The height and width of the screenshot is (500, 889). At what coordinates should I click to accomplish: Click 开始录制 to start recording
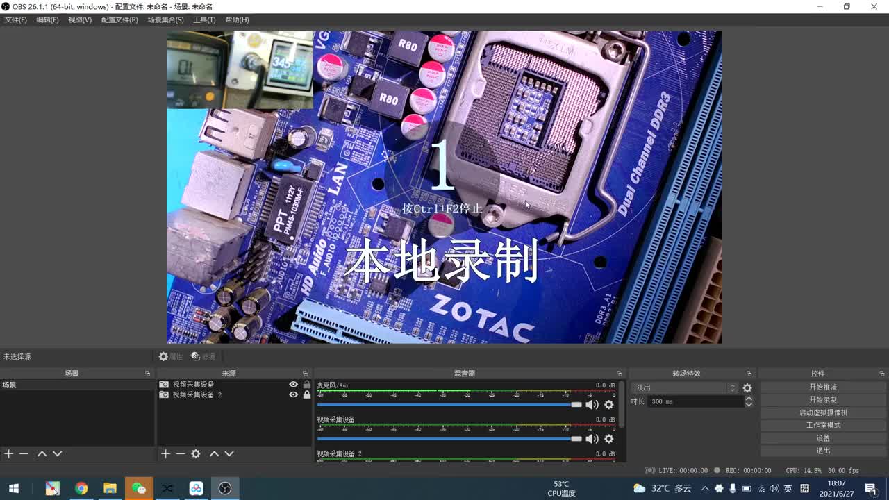tap(823, 400)
